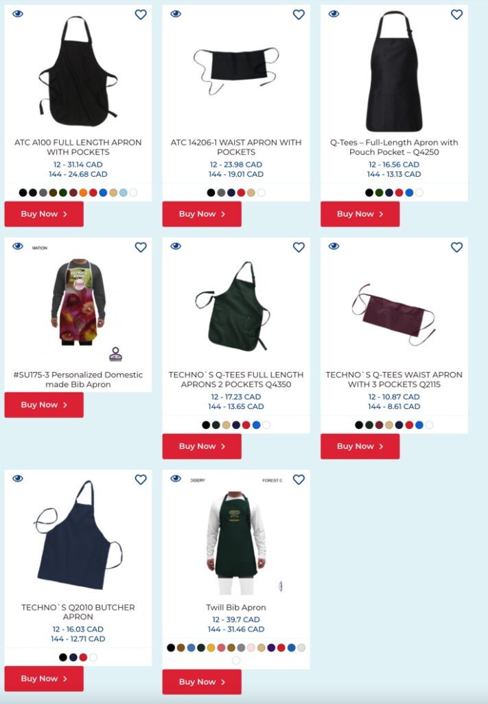This screenshot has width=488, height=704.
Task: Buy Now for Q2010 Butcher Apron
Action: coord(44,679)
